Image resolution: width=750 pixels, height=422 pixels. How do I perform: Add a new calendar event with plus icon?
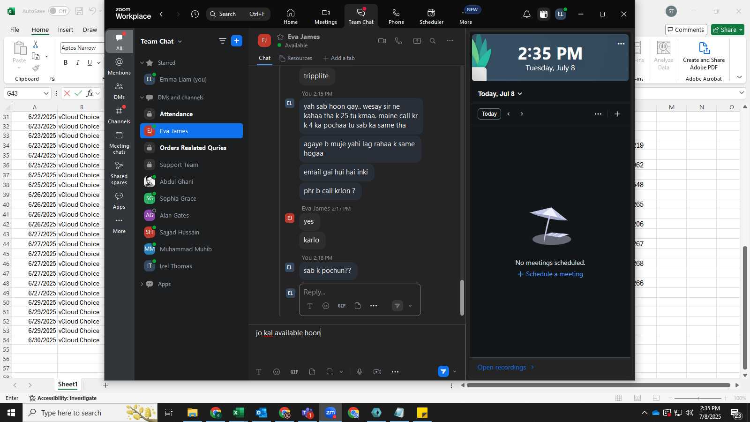(x=617, y=114)
